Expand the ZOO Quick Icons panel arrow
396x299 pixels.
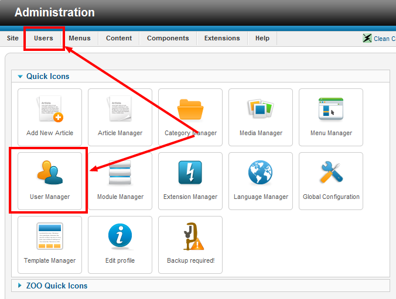pyautogui.click(x=20, y=286)
